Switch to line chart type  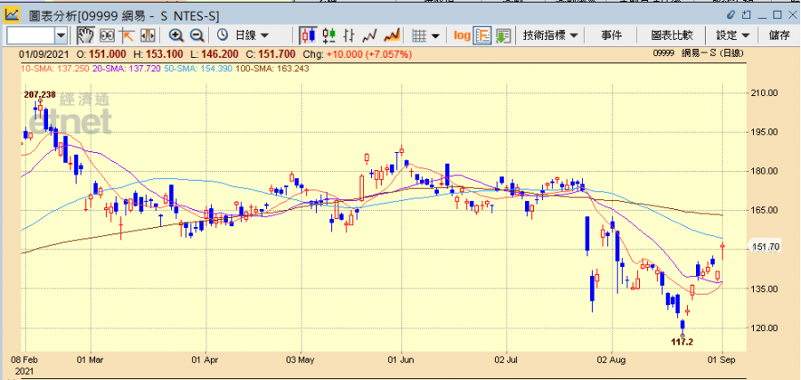click(x=370, y=36)
